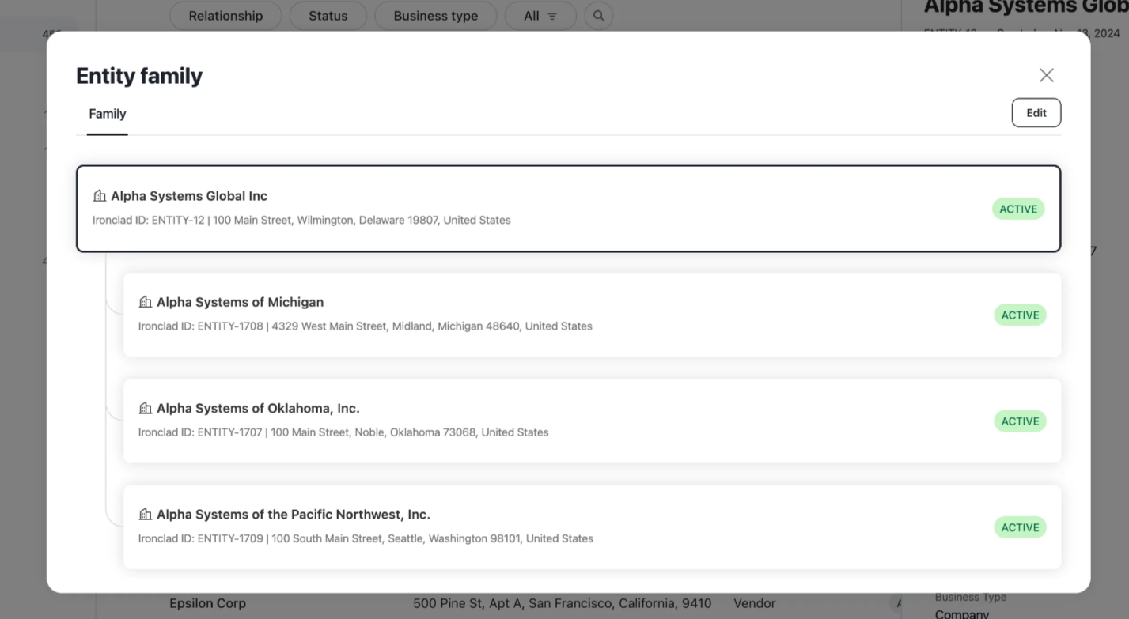Open Alpha Systems of Michigan entity
The image size is (1129, 619).
240,302
